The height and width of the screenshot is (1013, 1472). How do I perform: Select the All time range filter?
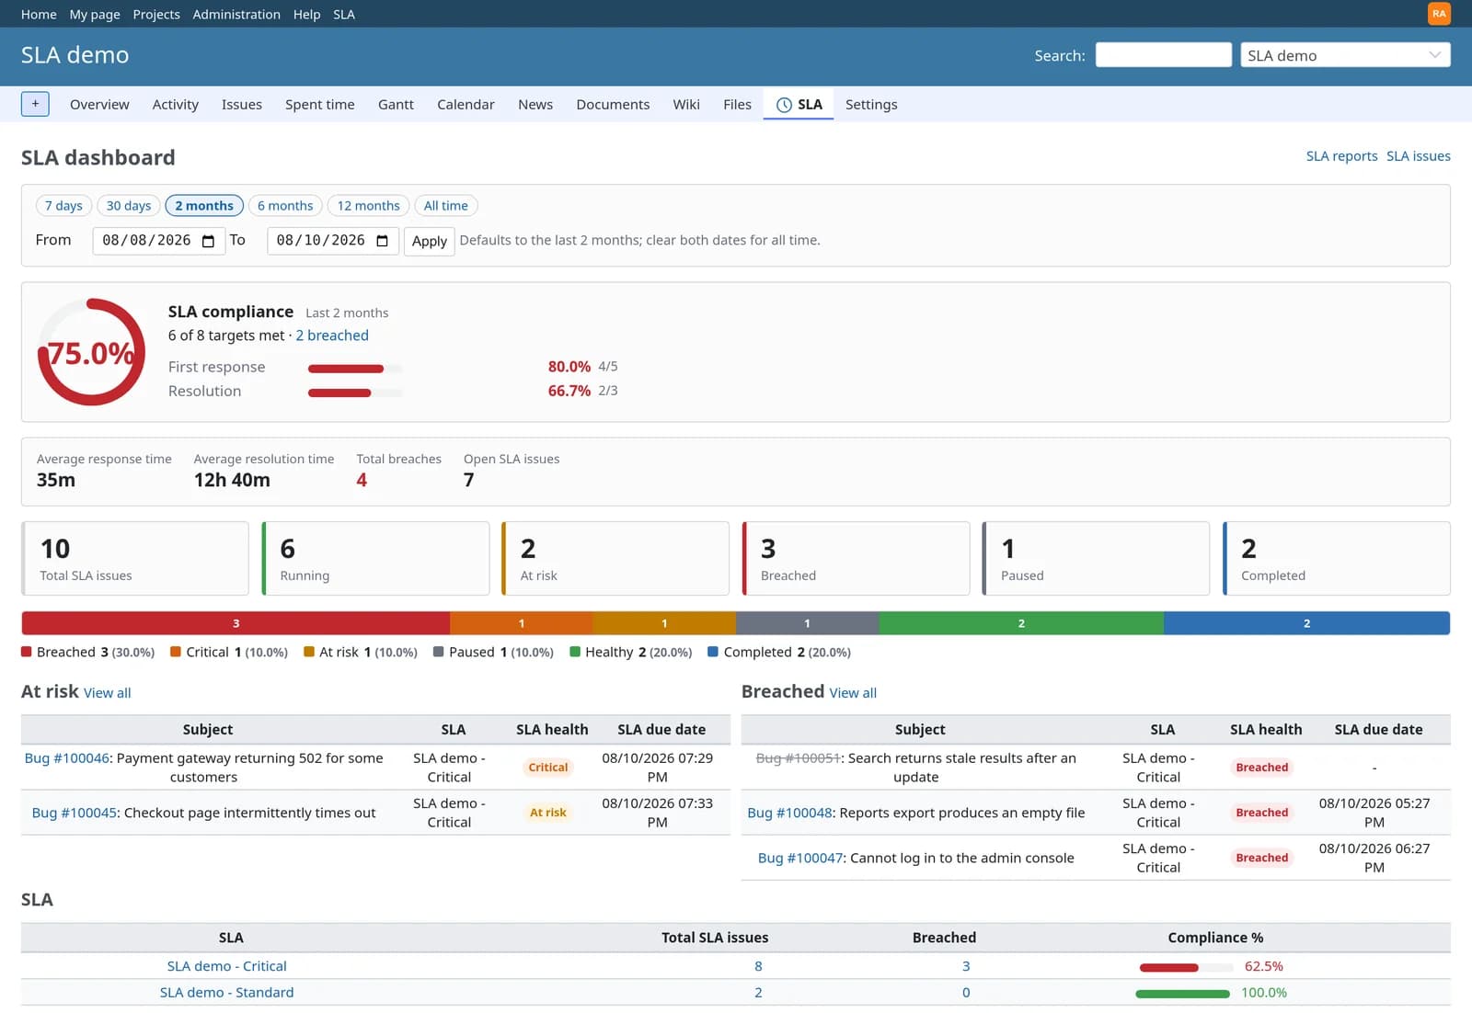click(446, 206)
